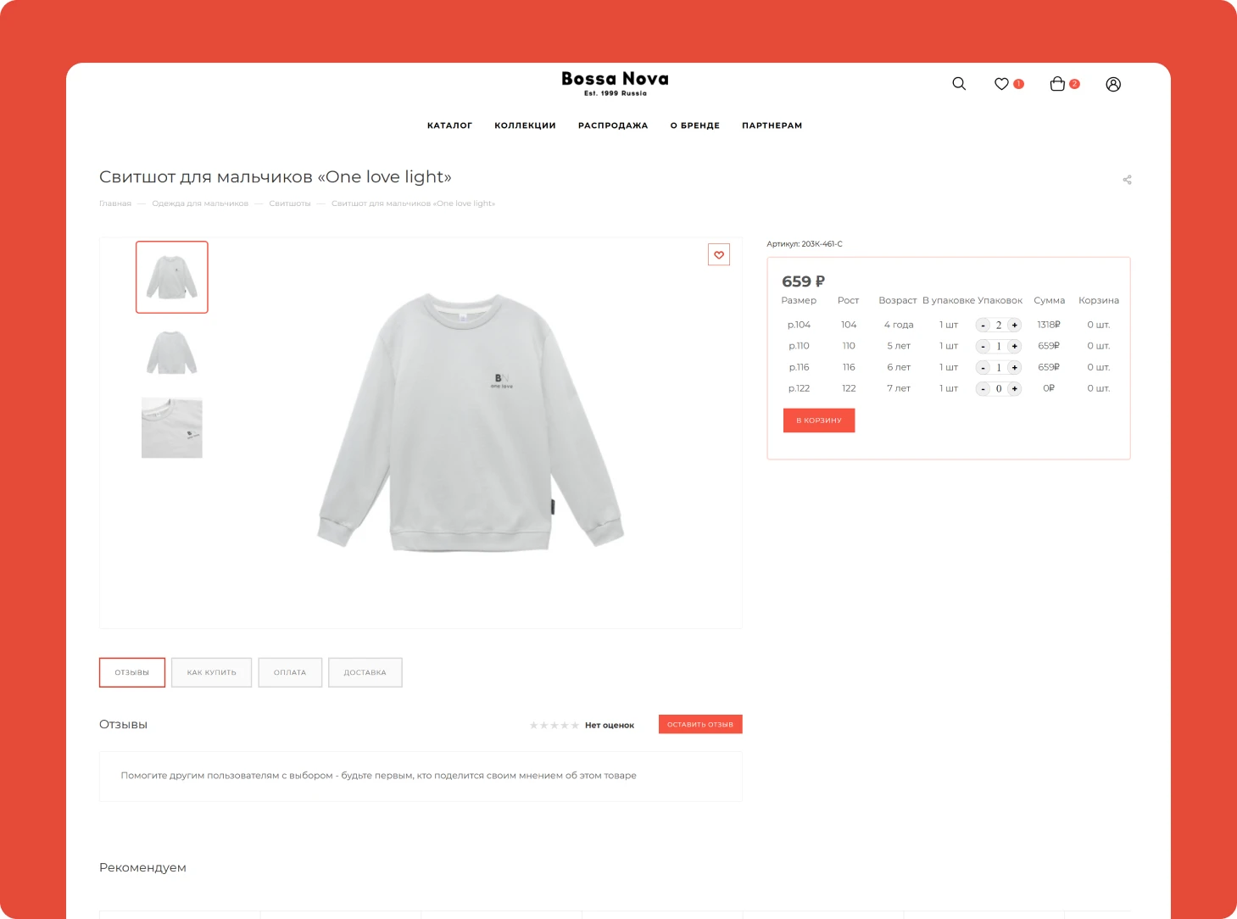Decrease quantity for size р.116
1237x919 pixels.
coord(983,368)
